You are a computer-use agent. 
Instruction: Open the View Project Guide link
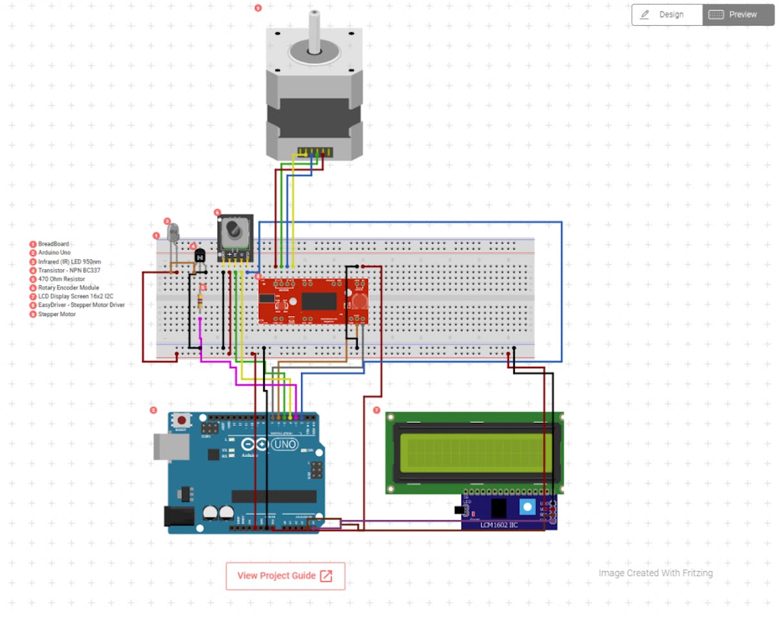click(285, 576)
